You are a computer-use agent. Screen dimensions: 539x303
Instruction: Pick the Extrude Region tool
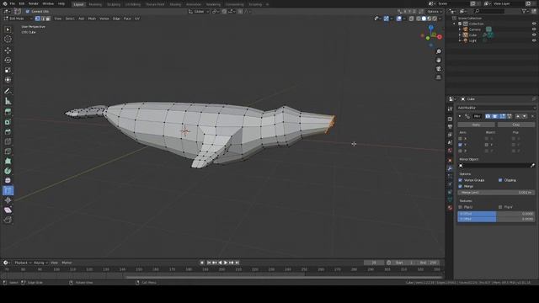click(8, 112)
